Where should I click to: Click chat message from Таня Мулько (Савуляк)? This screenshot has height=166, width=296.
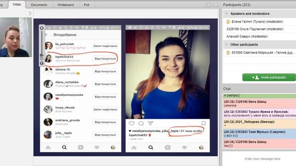(x=259, y=134)
